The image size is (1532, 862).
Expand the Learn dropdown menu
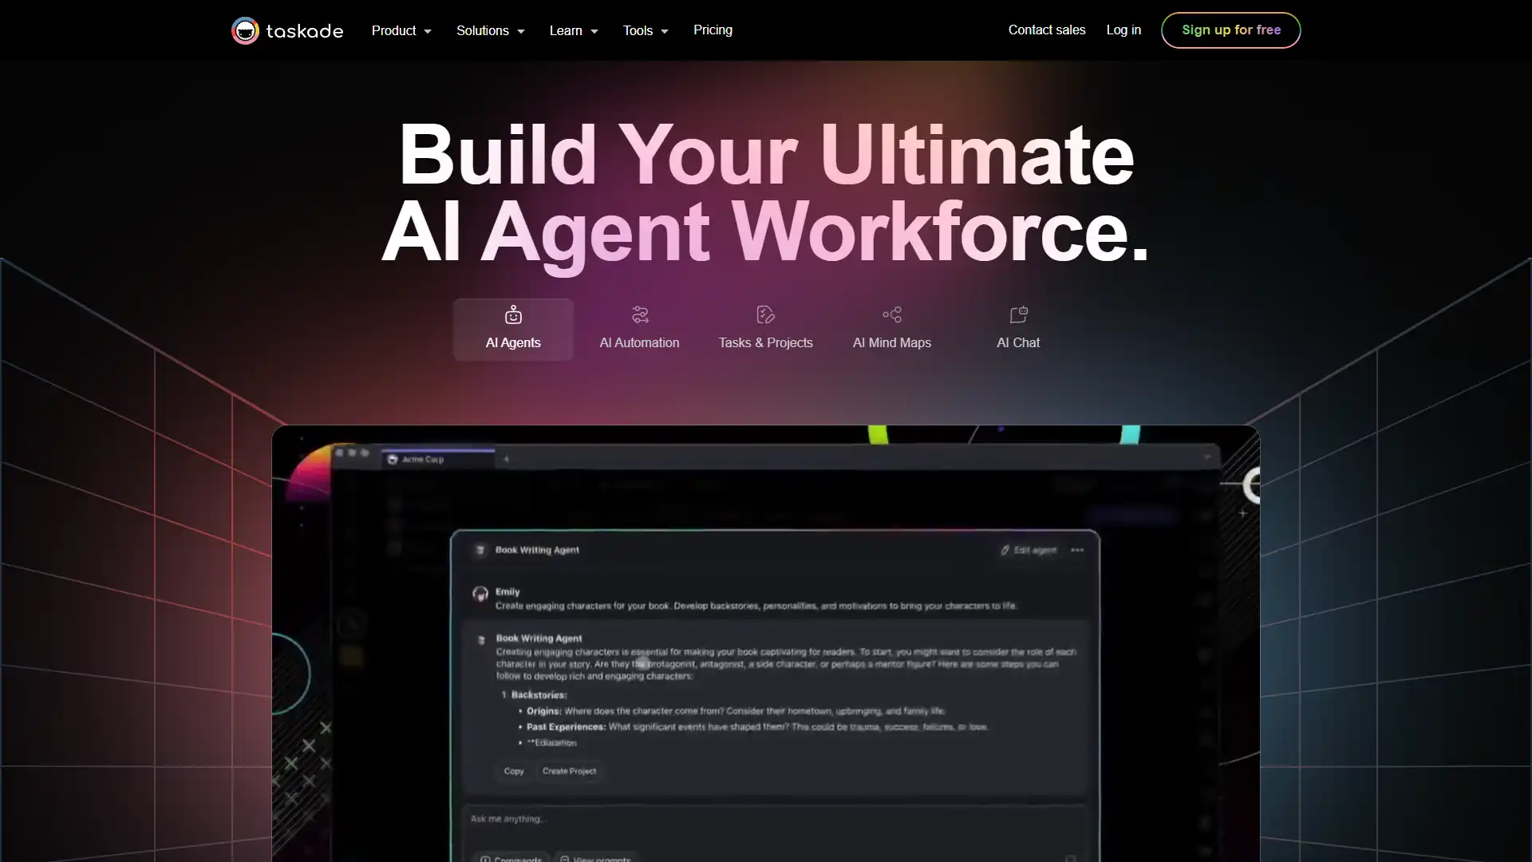pyautogui.click(x=574, y=30)
